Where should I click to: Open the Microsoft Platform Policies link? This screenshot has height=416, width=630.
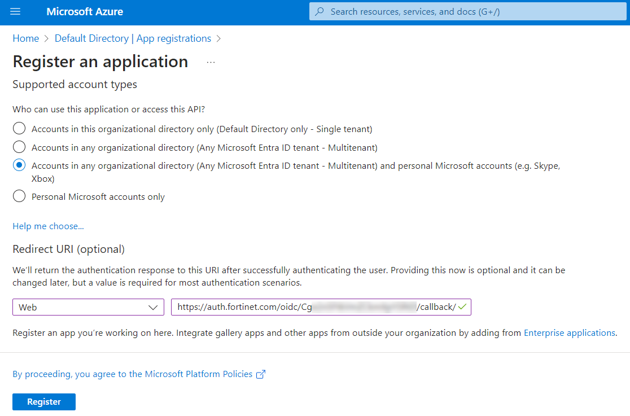click(133, 374)
